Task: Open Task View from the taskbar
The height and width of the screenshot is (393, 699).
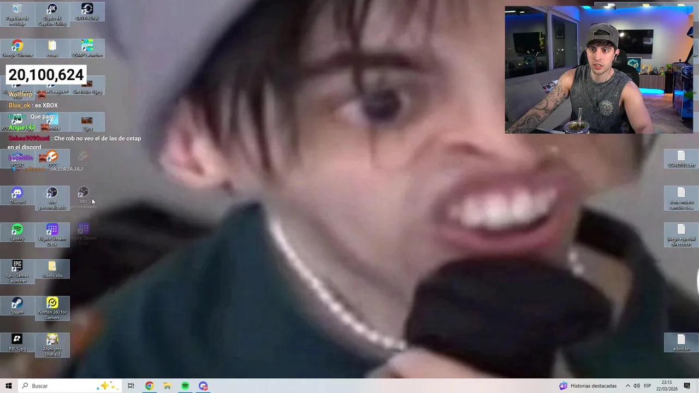Action: 131,386
